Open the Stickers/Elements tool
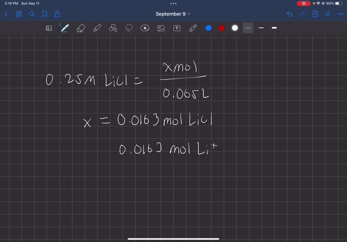This screenshot has width=347, height=242. pos(145,28)
